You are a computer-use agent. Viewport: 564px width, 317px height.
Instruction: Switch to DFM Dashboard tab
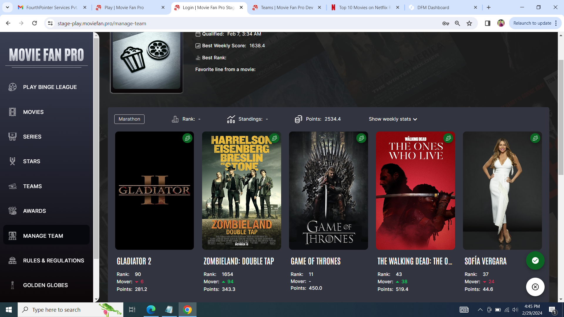(443, 8)
